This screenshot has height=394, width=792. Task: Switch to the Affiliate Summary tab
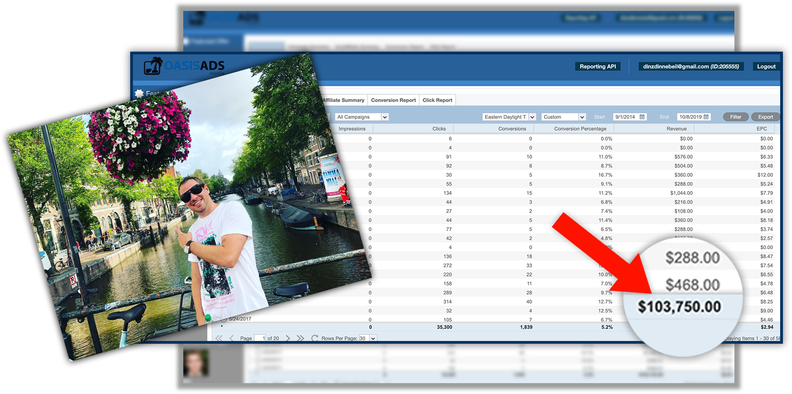point(343,100)
